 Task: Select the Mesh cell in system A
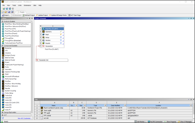[53, 35]
